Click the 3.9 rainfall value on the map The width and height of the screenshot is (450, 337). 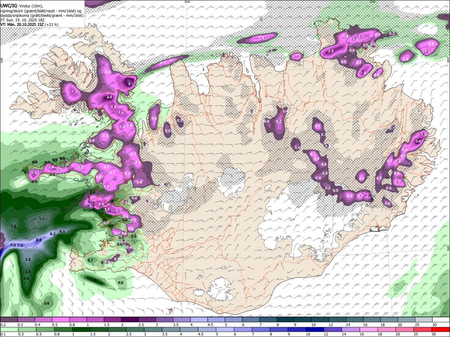click(28, 259)
